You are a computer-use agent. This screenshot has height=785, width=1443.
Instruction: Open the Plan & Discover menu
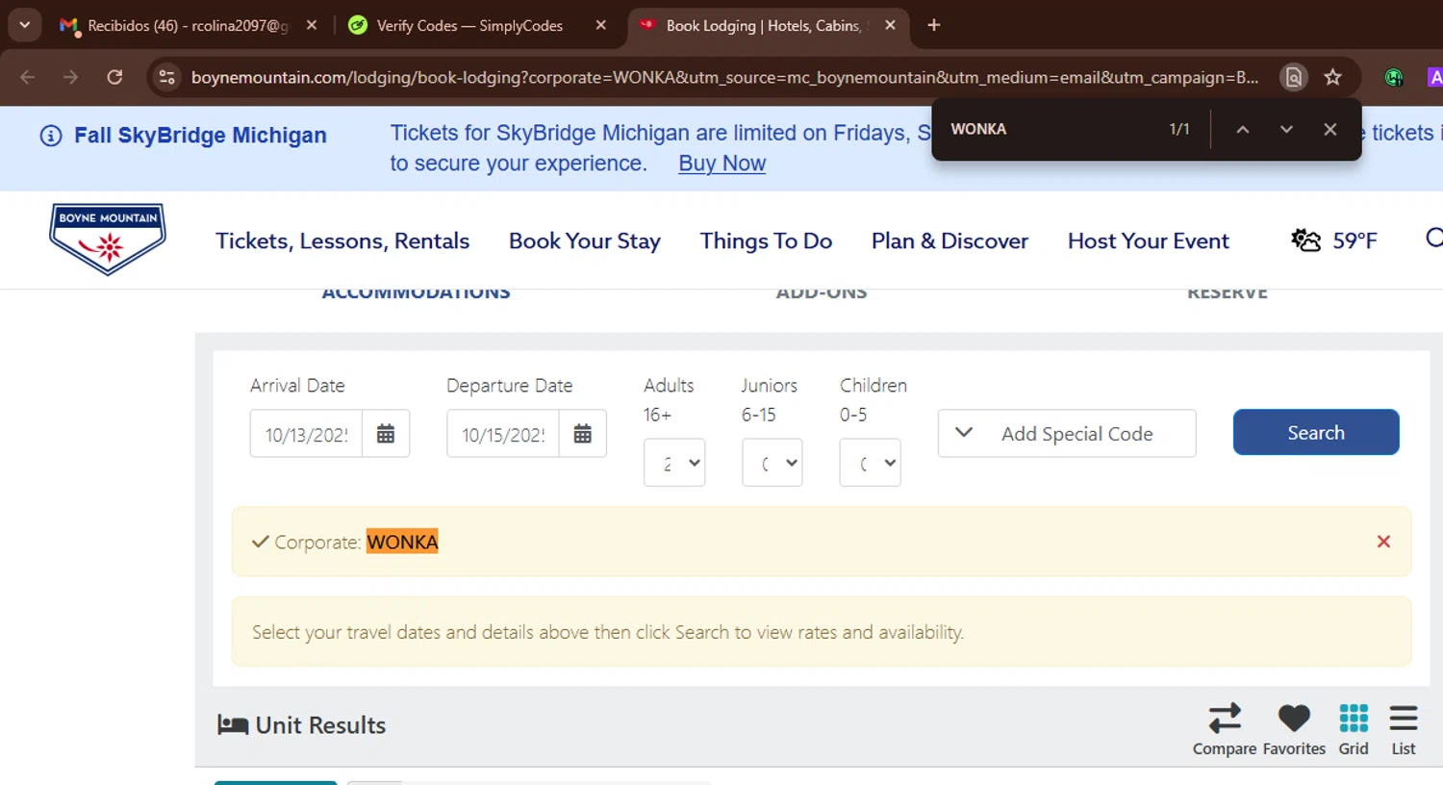(949, 241)
